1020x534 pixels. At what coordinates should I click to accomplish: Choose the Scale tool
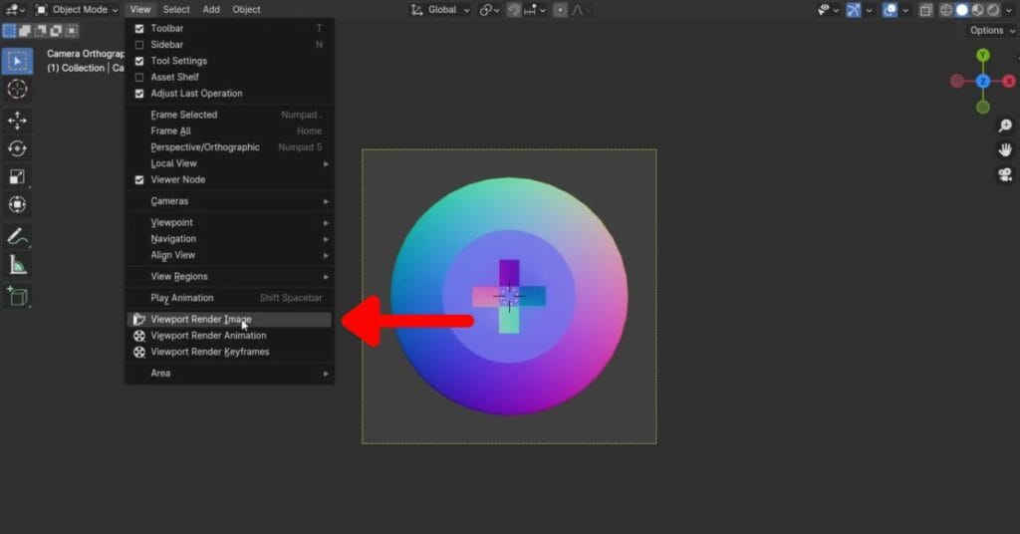point(17,176)
